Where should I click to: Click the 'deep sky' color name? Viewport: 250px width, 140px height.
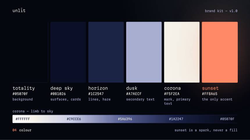62,88
